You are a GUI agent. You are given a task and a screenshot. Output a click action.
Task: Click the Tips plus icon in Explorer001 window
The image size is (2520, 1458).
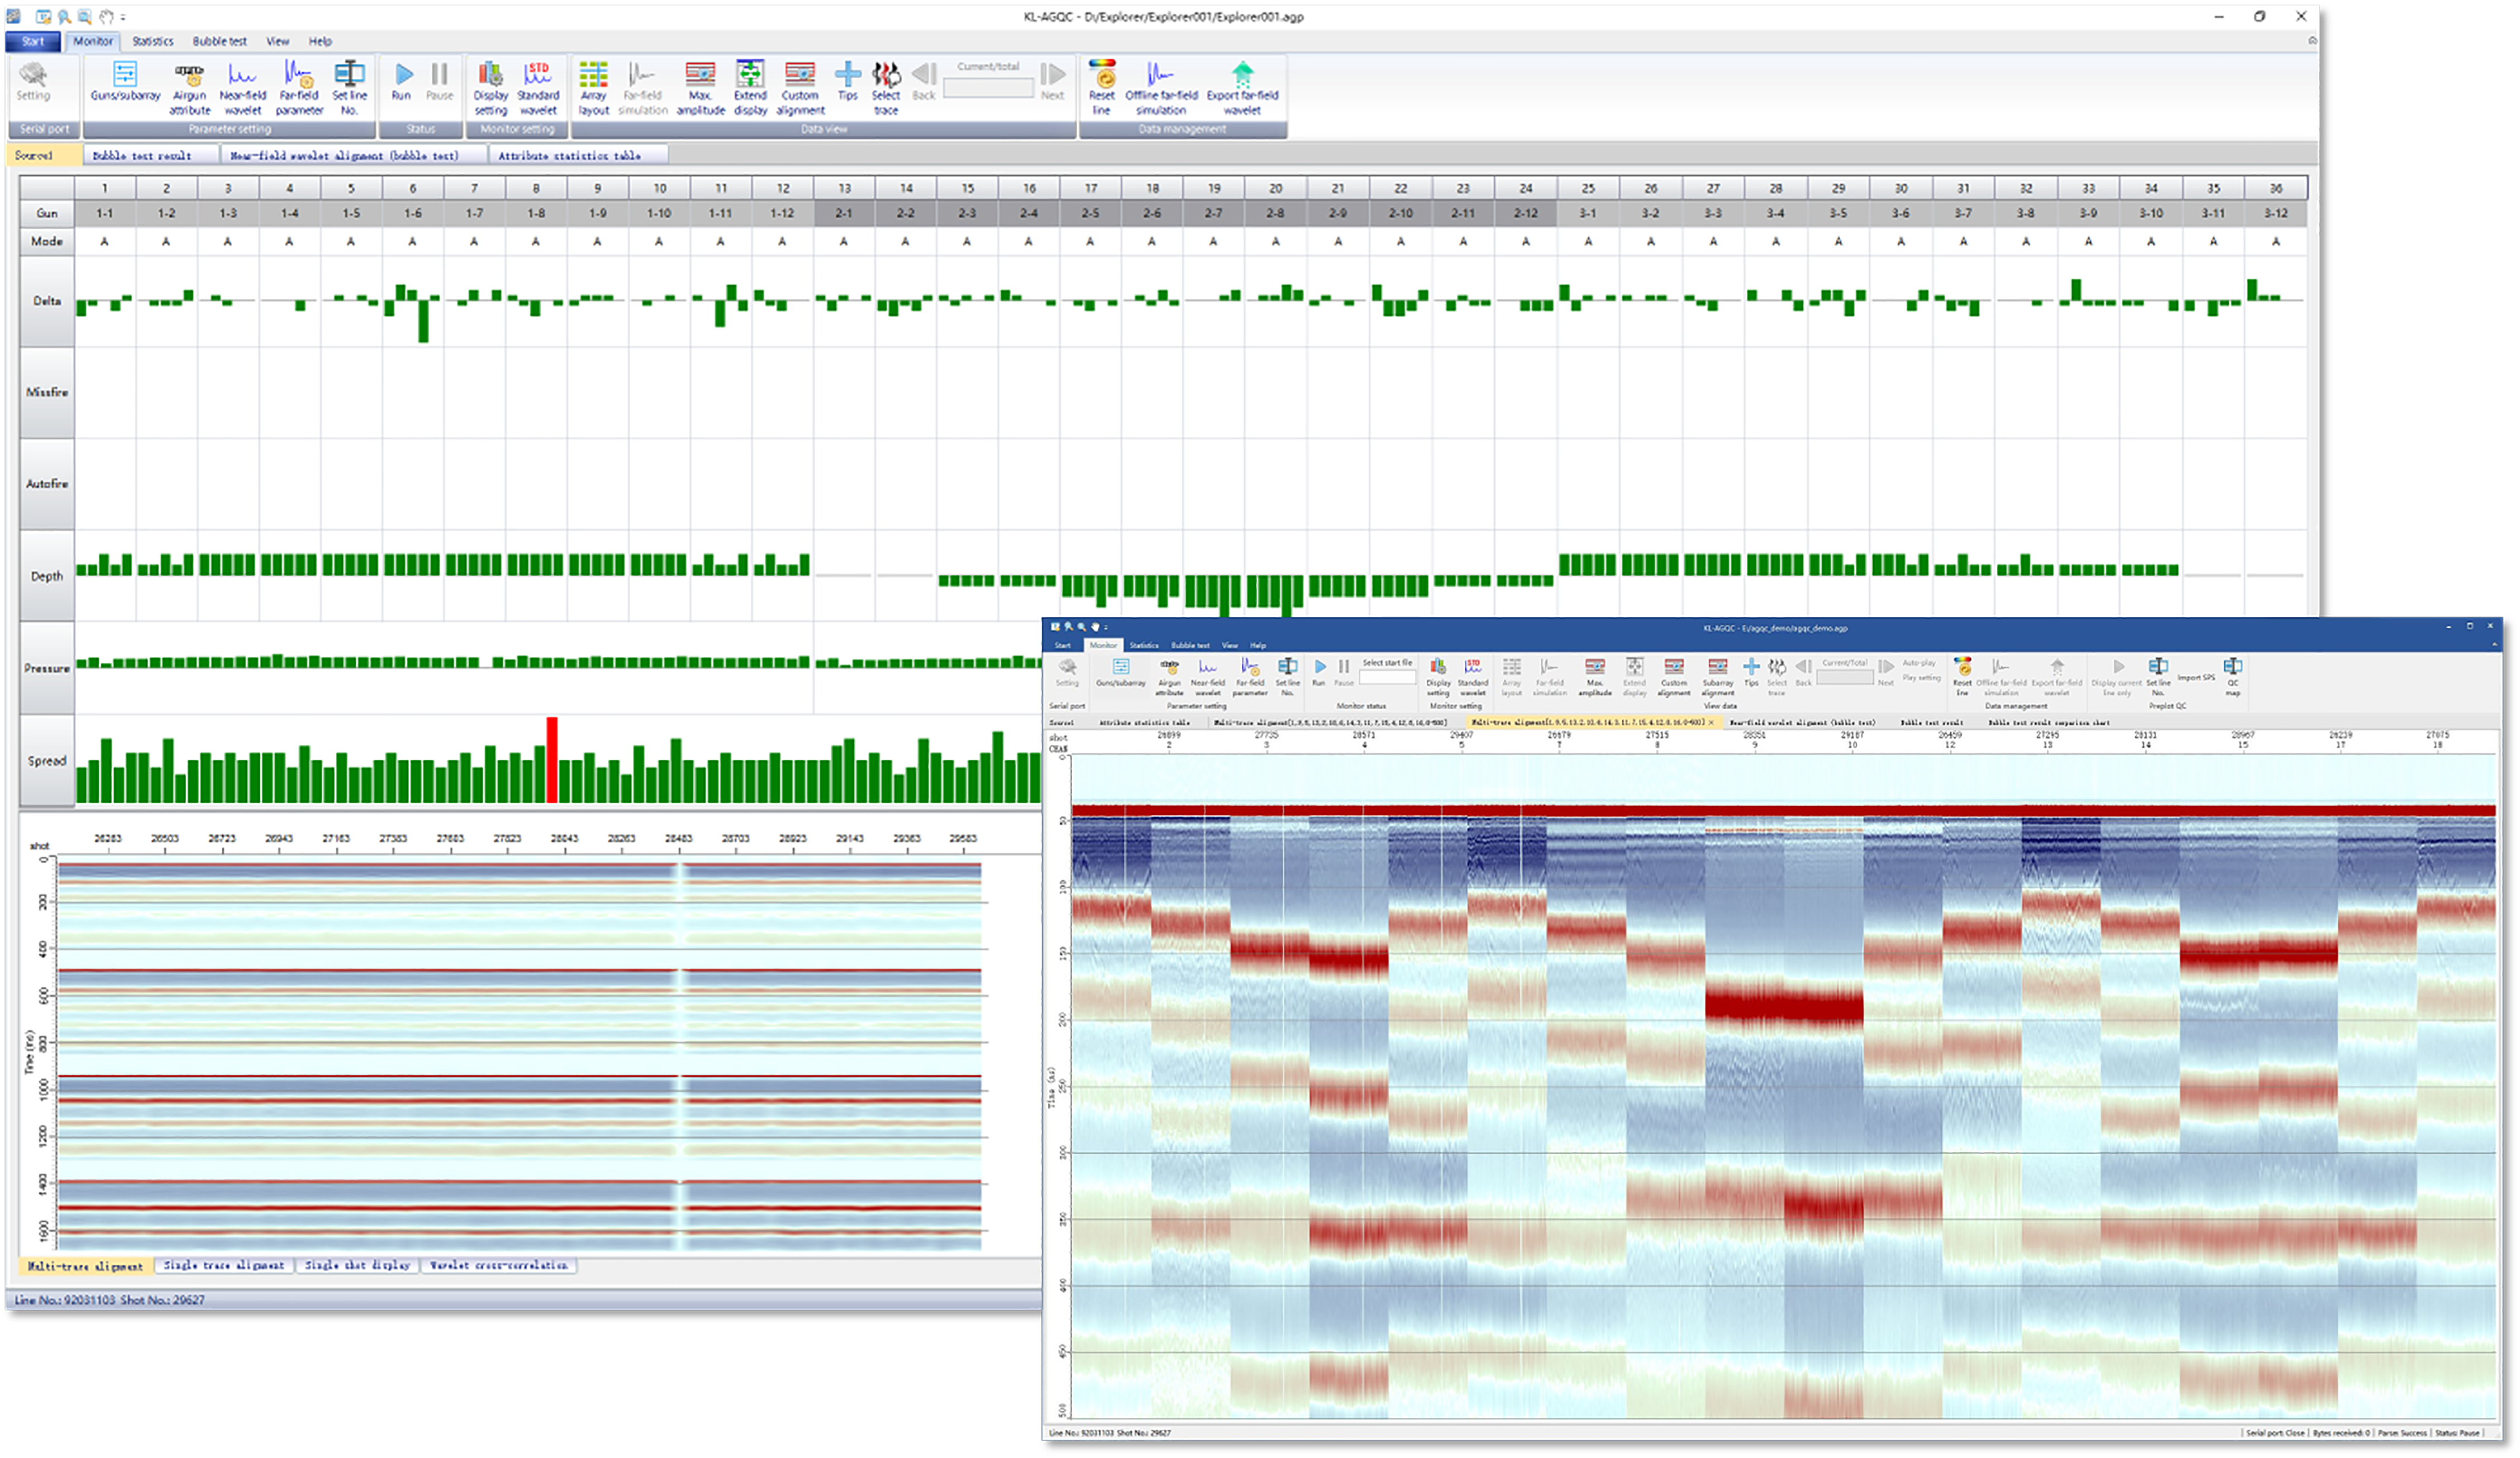[x=847, y=74]
